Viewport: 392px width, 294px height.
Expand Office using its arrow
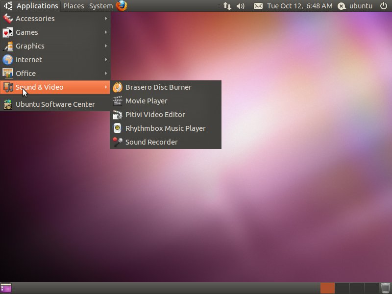tap(106, 73)
